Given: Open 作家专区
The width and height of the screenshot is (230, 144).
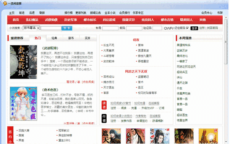Looking at the screenshot, I should click(138, 13).
